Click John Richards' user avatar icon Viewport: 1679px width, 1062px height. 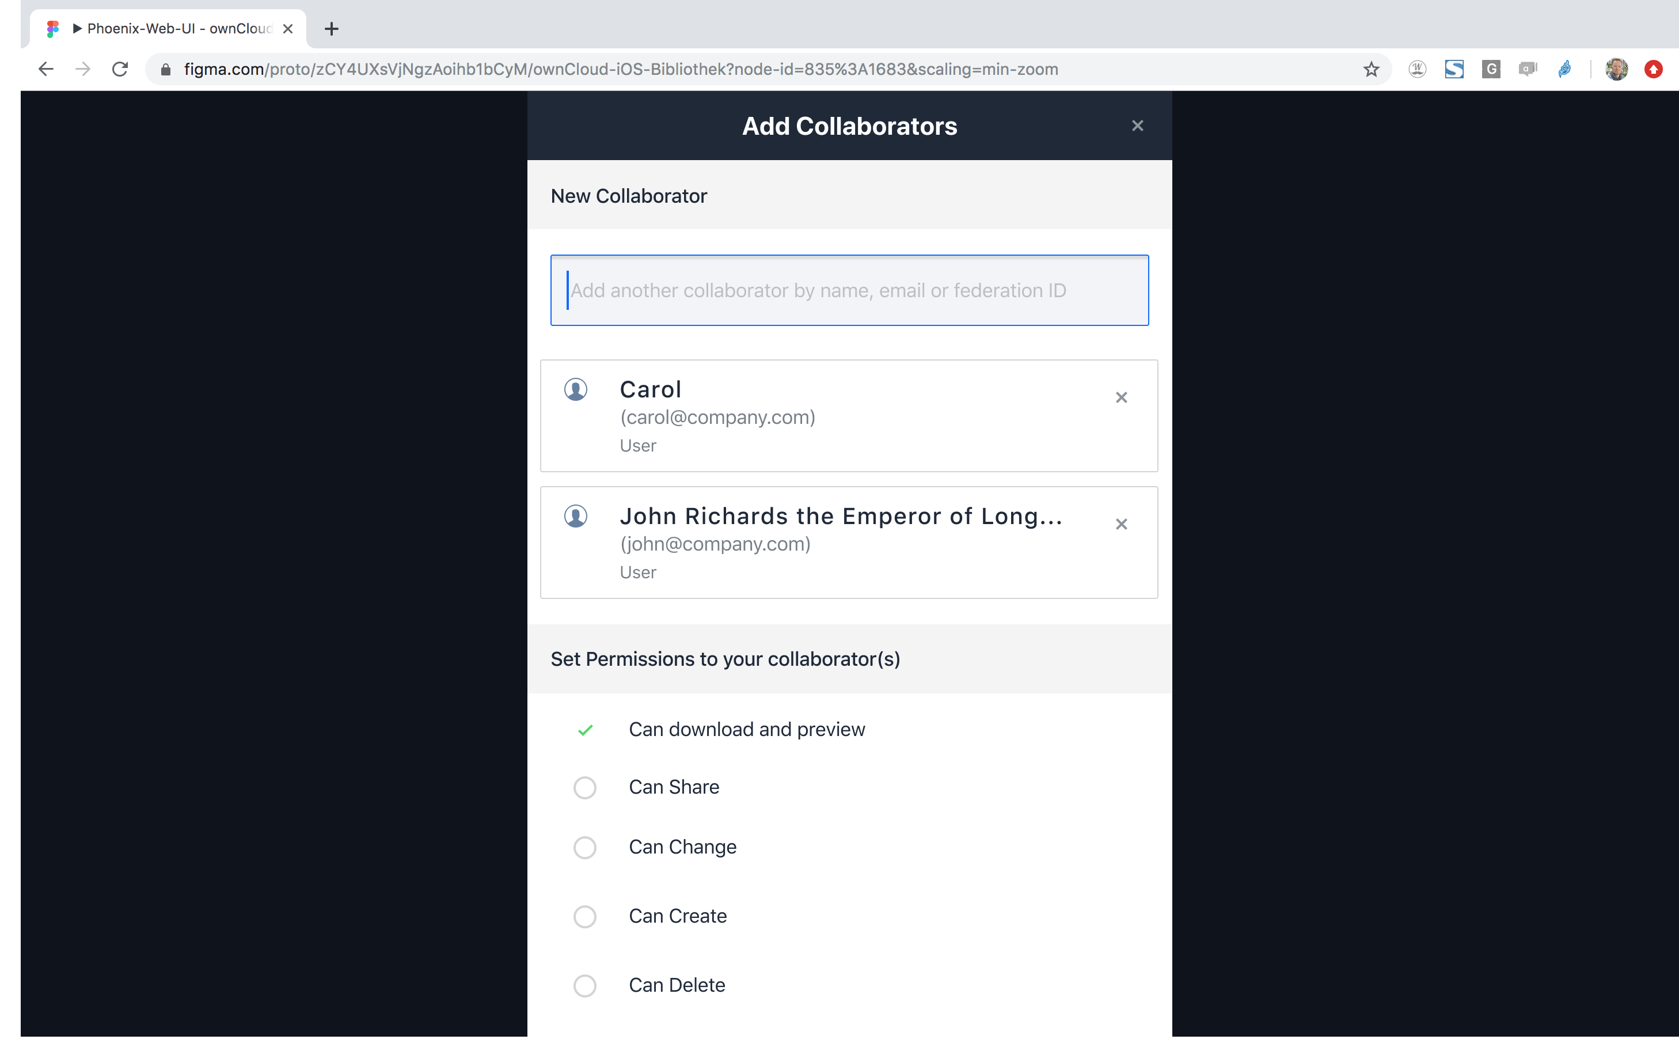tap(576, 516)
